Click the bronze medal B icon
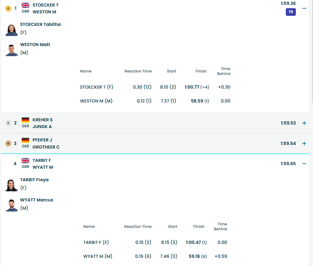 tap(8, 143)
